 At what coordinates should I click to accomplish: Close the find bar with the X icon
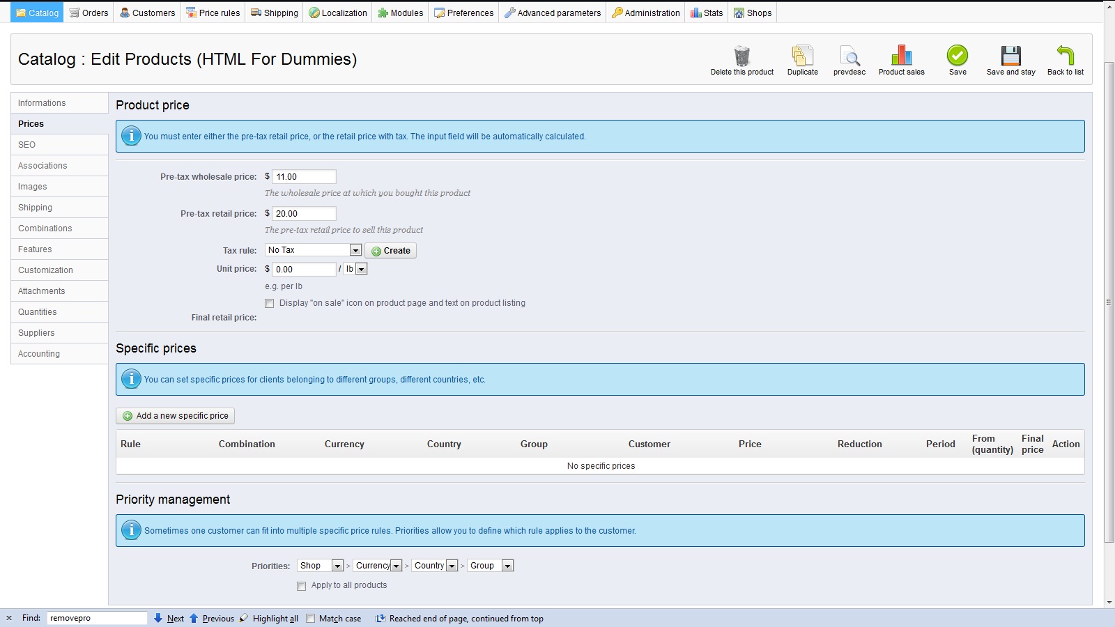point(9,618)
